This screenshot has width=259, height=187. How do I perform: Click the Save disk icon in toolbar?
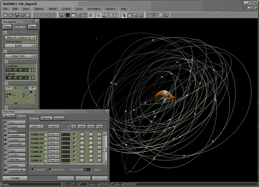click(x=17, y=15)
